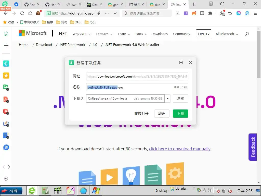The height and width of the screenshot is (196, 261).
Task: Click the 取消 cancel button
Action: [x=162, y=114]
